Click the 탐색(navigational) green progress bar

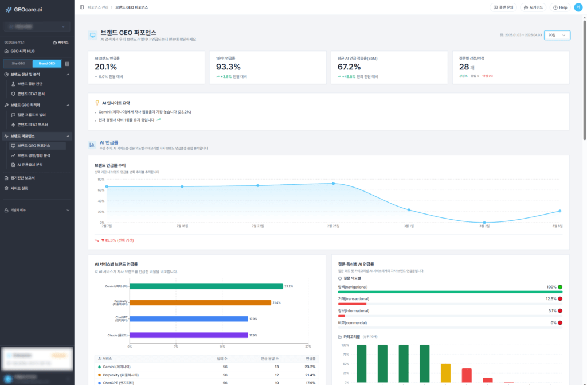click(x=447, y=291)
